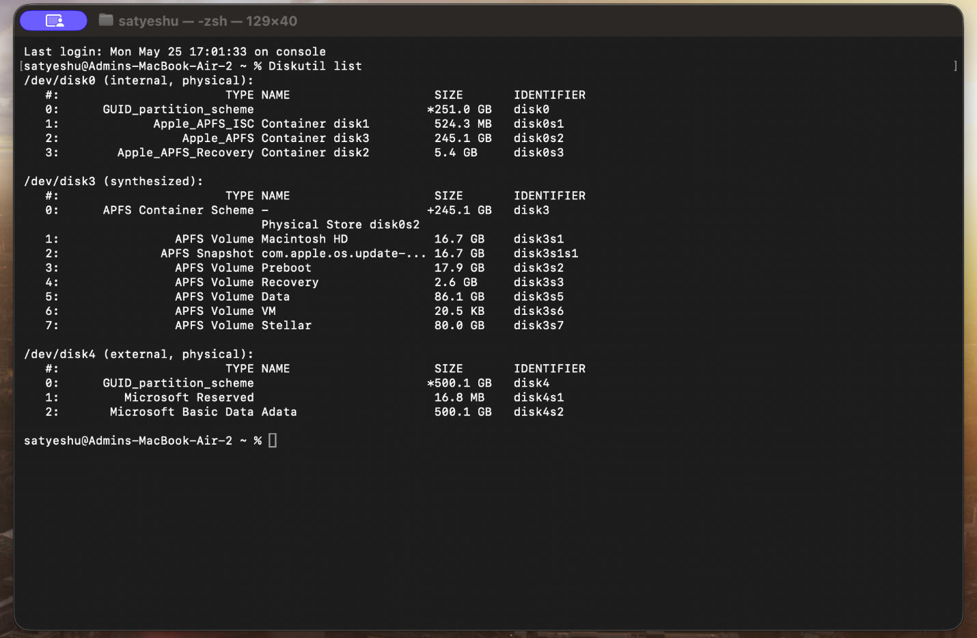The width and height of the screenshot is (977, 638).
Task: Click the 'Last login: Mon May 25' line
Action: coord(175,51)
